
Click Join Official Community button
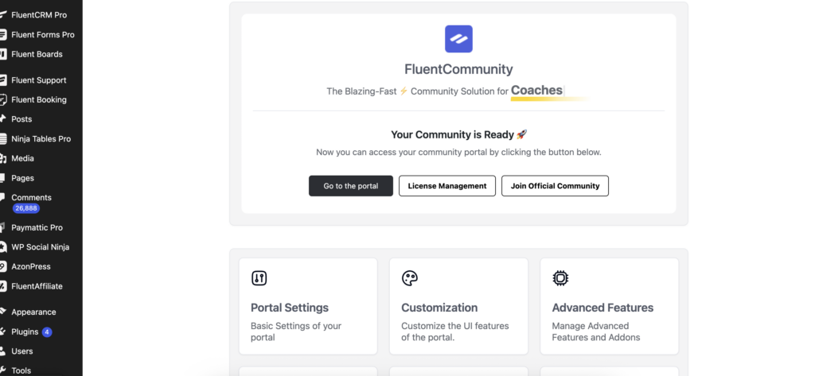click(555, 186)
